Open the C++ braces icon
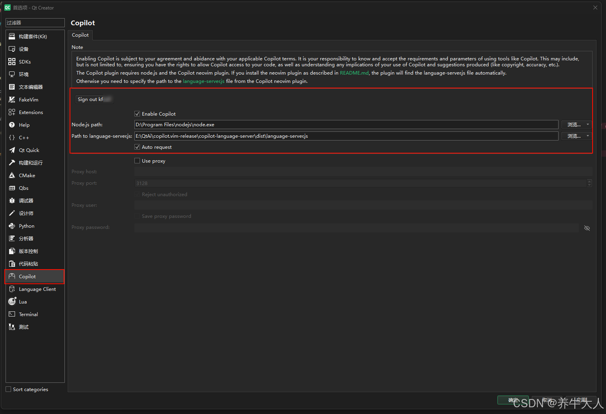The height and width of the screenshot is (414, 606). [x=12, y=137]
